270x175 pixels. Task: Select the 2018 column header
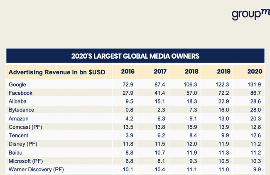[191, 71]
